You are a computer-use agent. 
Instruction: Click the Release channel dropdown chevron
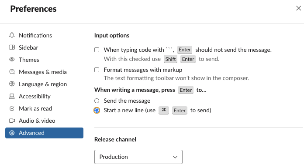[175, 157]
